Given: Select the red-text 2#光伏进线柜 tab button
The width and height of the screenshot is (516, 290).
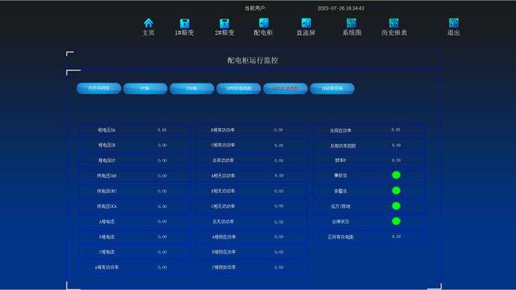Looking at the screenshot, I should pyautogui.click(x=285, y=89).
